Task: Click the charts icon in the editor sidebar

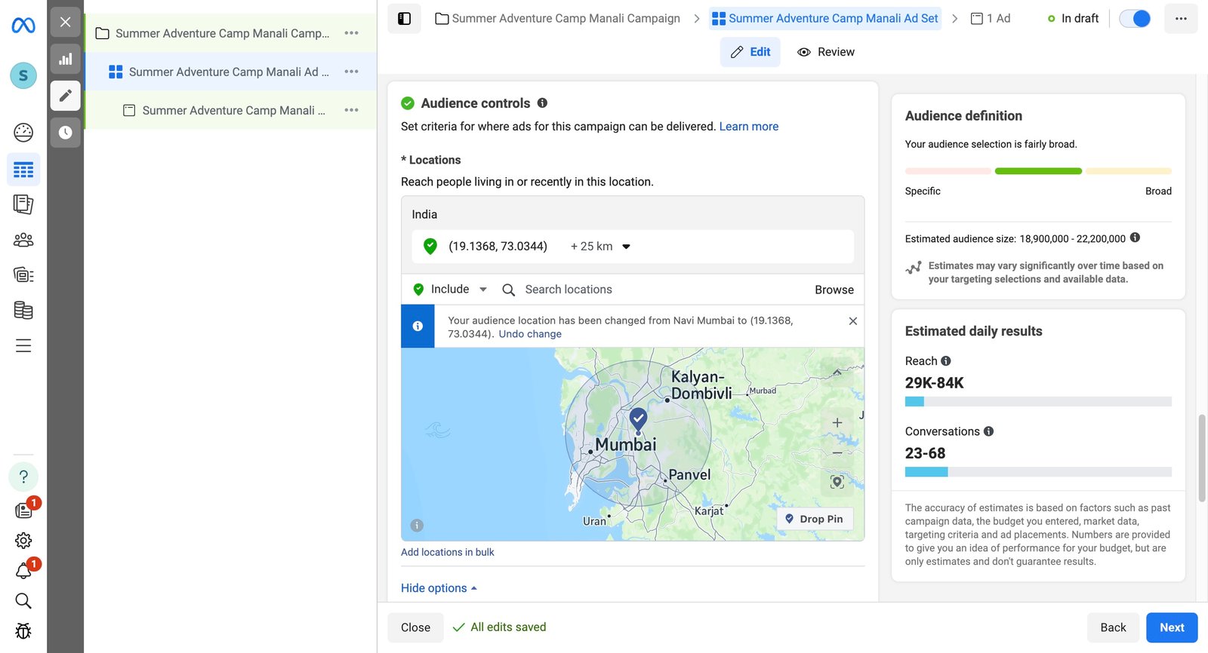Action: click(x=66, y=59)
